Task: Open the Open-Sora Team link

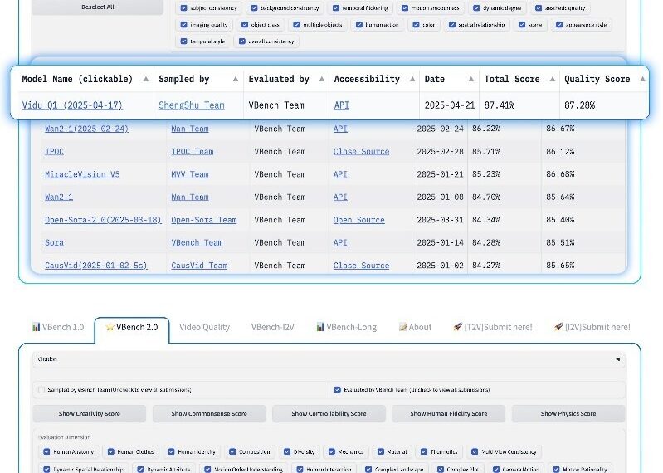Action: 203,220
